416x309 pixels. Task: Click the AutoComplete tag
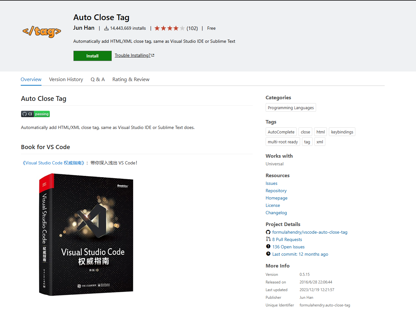click(x=281, y=132)
